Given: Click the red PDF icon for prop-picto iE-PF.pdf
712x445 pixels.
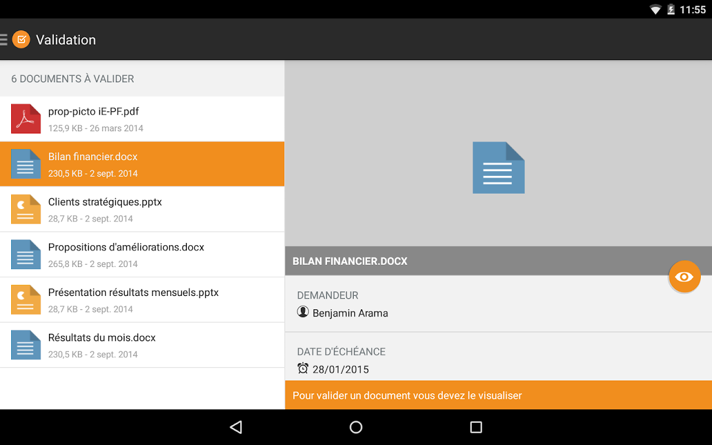Looking at the screenshot, I should point(26,119).
